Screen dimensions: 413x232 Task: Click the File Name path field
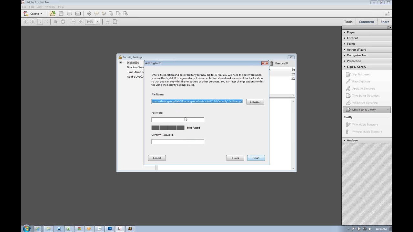(197, 101)
